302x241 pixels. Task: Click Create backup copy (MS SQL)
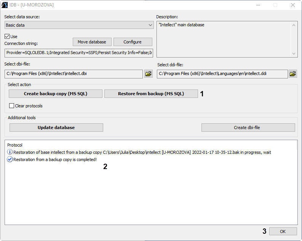pos(56,94)
